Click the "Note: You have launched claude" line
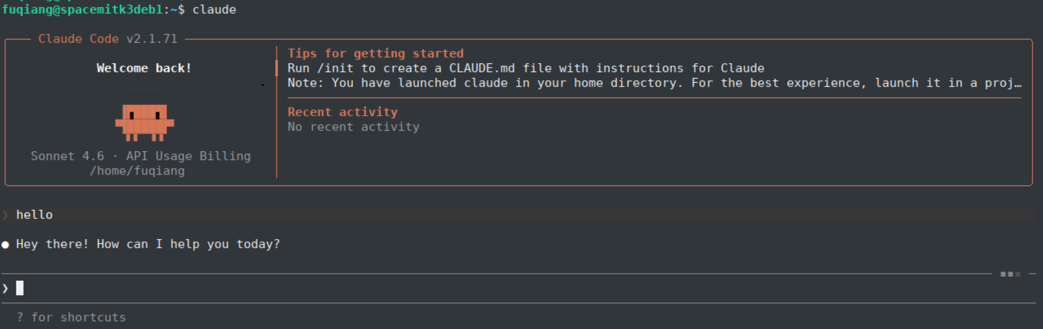The height and width of the screenshot is (329, 1043). [654, 83]
